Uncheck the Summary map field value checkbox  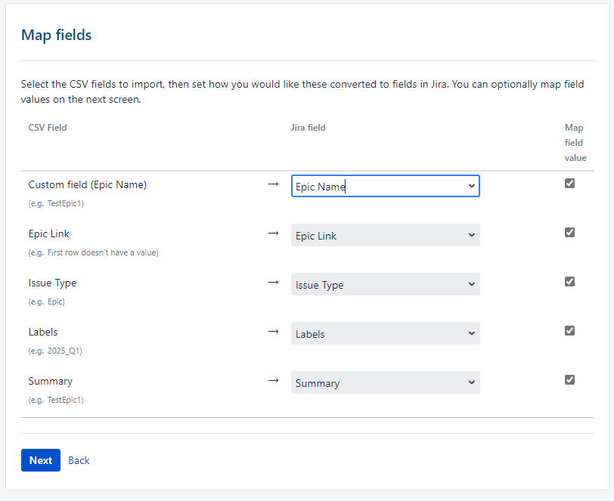click(x=570, y=380)
